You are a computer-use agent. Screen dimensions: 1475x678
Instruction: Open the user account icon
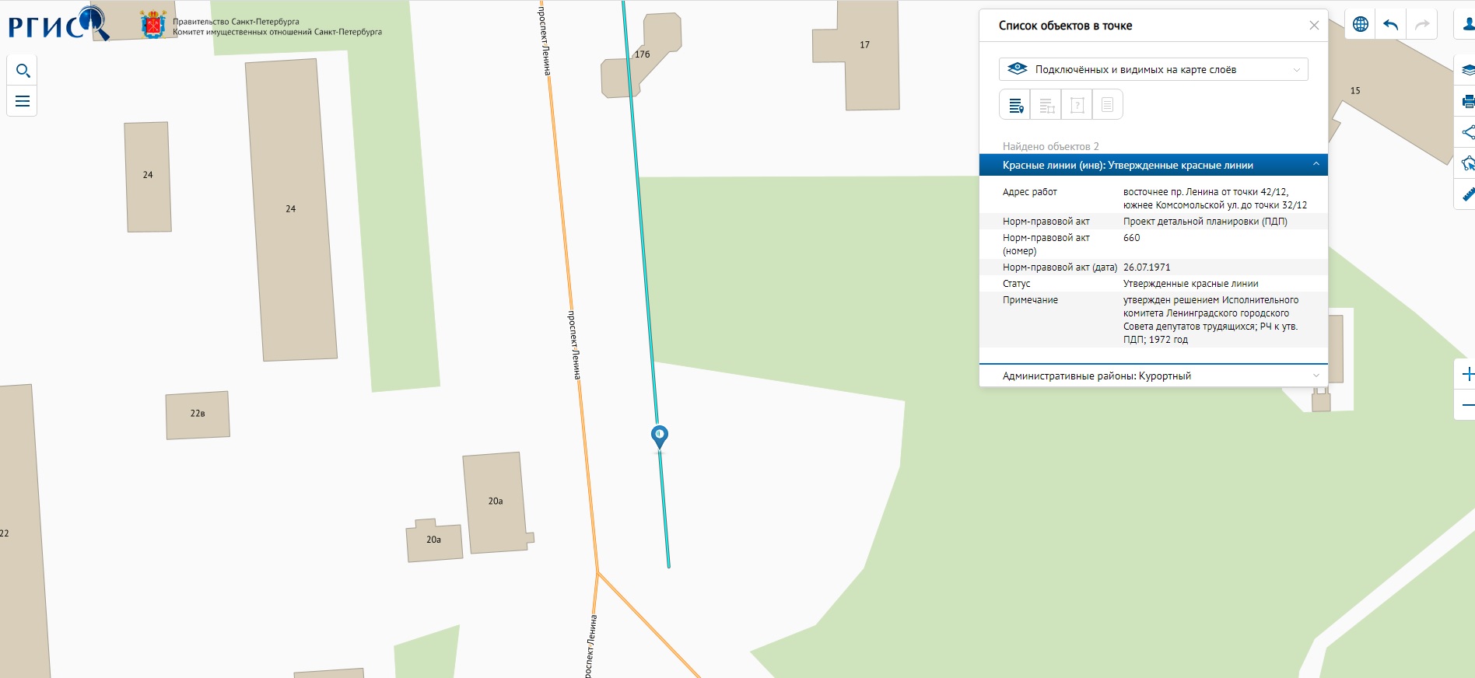[1467, 24]
